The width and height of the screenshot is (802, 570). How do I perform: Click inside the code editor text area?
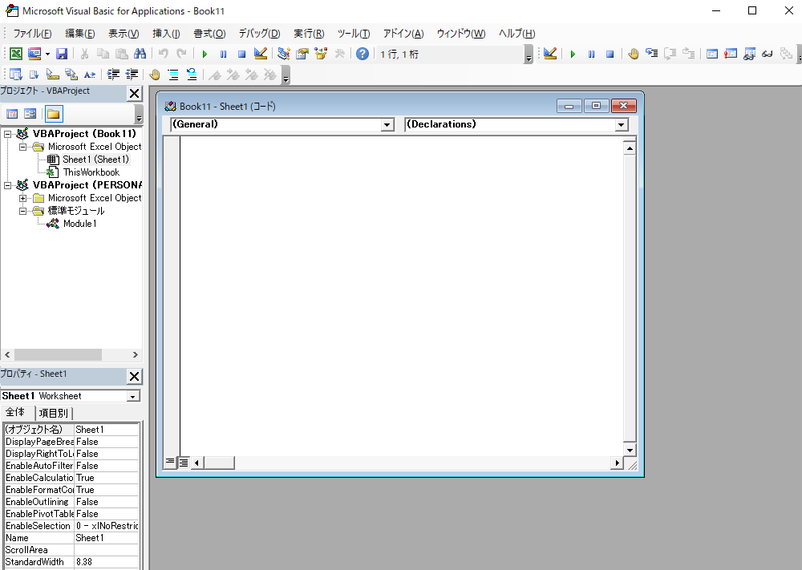pyautogui.click(x=402, y=294)
